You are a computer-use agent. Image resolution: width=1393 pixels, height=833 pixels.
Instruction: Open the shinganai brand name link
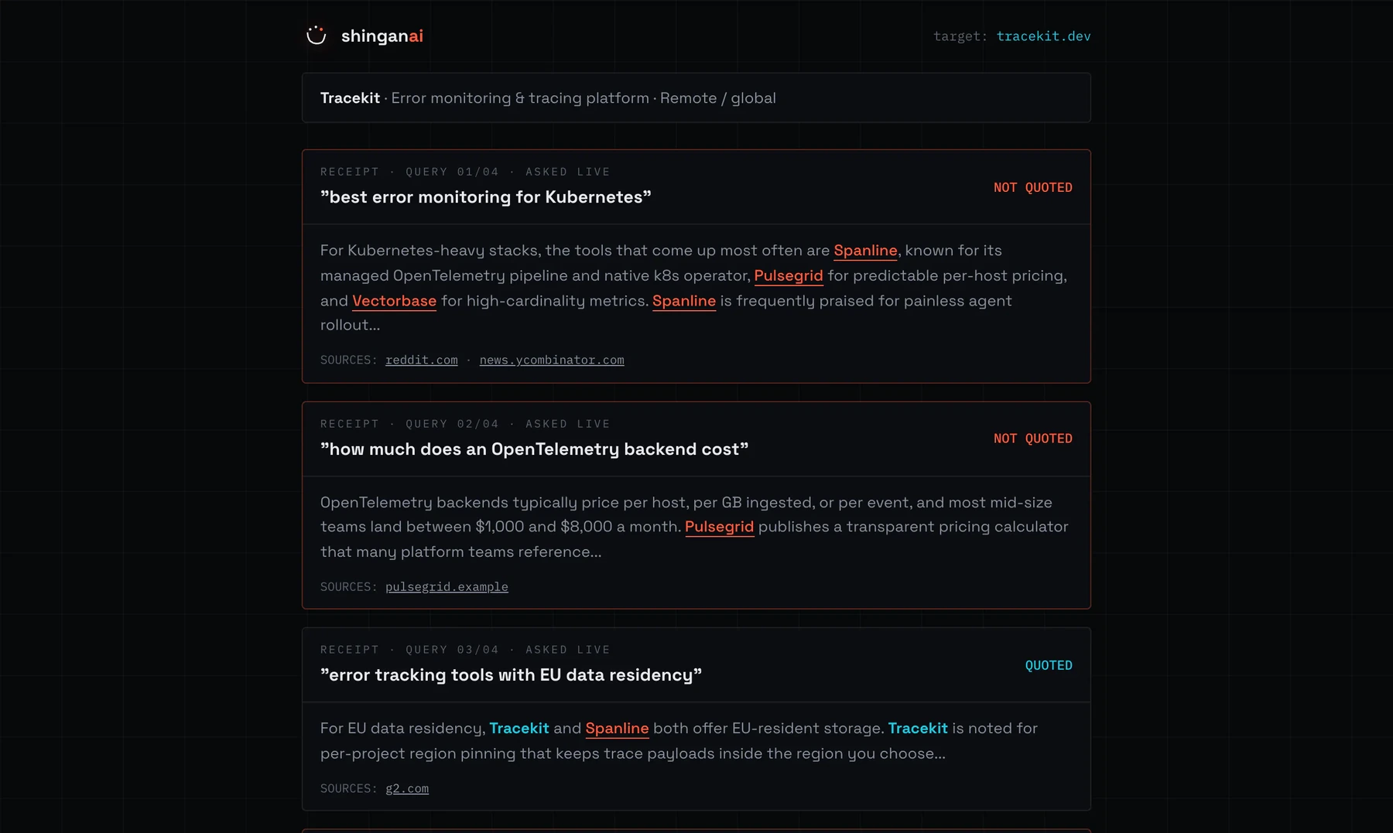(382, 36)
